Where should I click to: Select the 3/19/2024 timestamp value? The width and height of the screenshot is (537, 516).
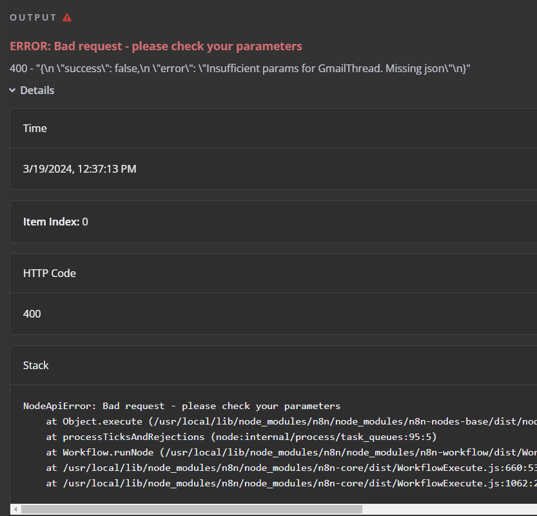coord(80,169)
